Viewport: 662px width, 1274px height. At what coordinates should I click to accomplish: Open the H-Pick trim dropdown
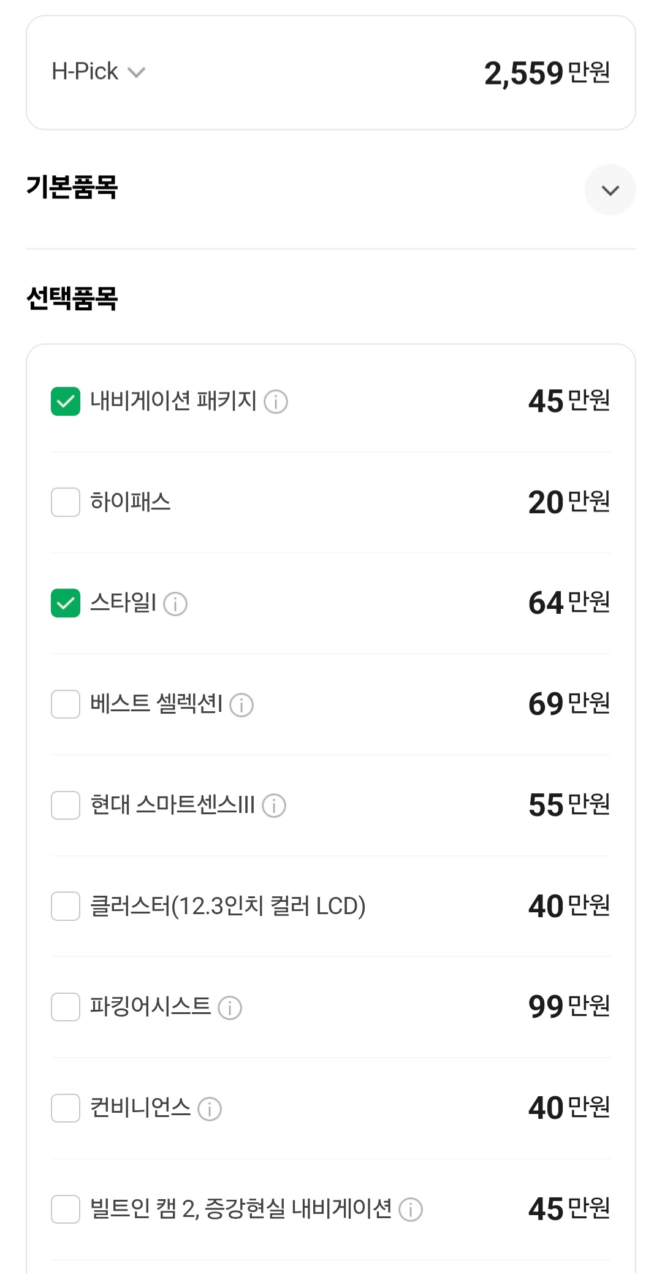pyautogui.click(x=99, y=72)
